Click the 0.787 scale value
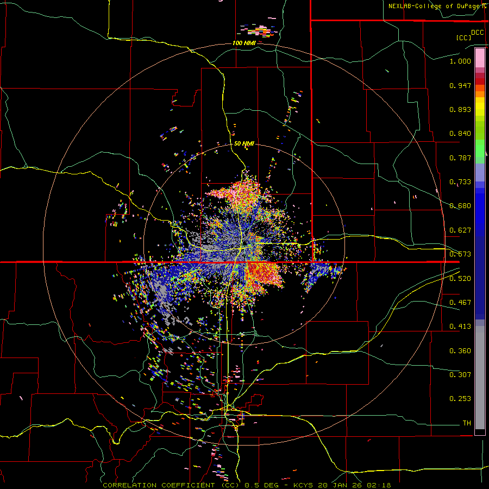The height and width of the screenshot is (489, 489). point(460,158)
